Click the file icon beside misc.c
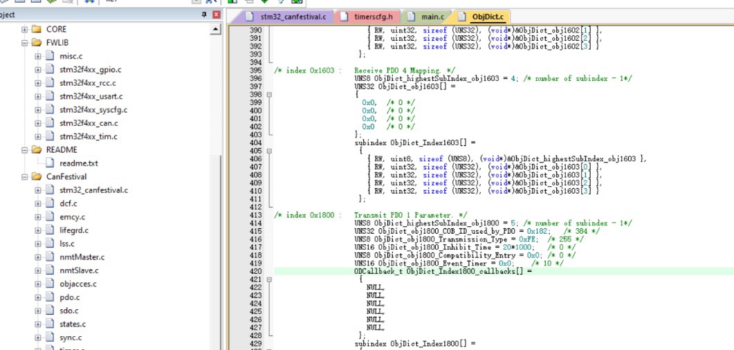Image resolution: width=734 pixels, height=350 pixels. (x=50, y=56)
